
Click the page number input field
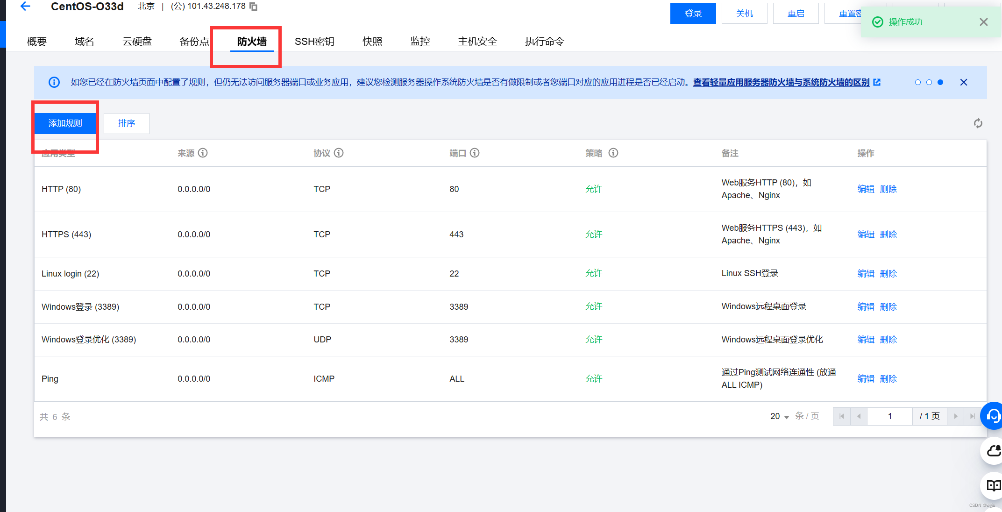click(x=889, y=416)
